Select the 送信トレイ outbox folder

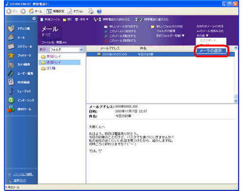(60, 62)
